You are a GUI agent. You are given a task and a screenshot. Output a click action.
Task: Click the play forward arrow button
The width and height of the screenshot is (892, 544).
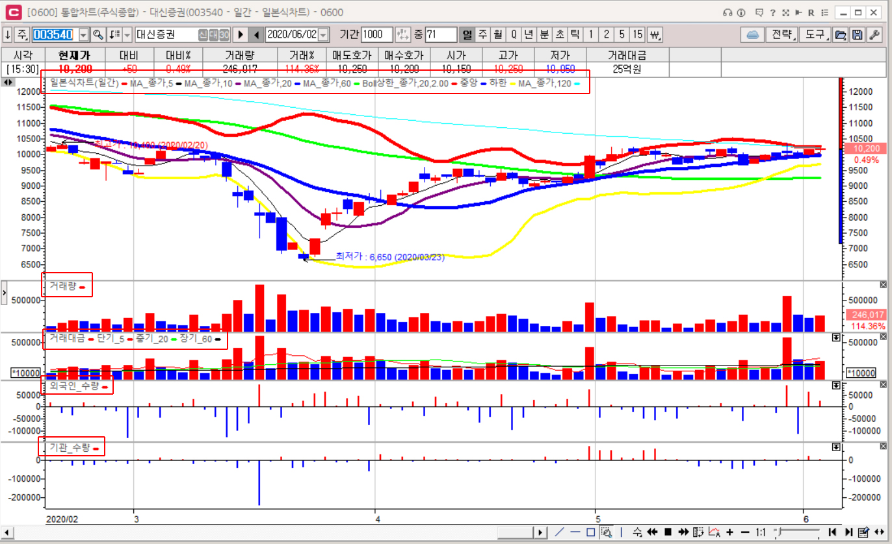(241, 34)
